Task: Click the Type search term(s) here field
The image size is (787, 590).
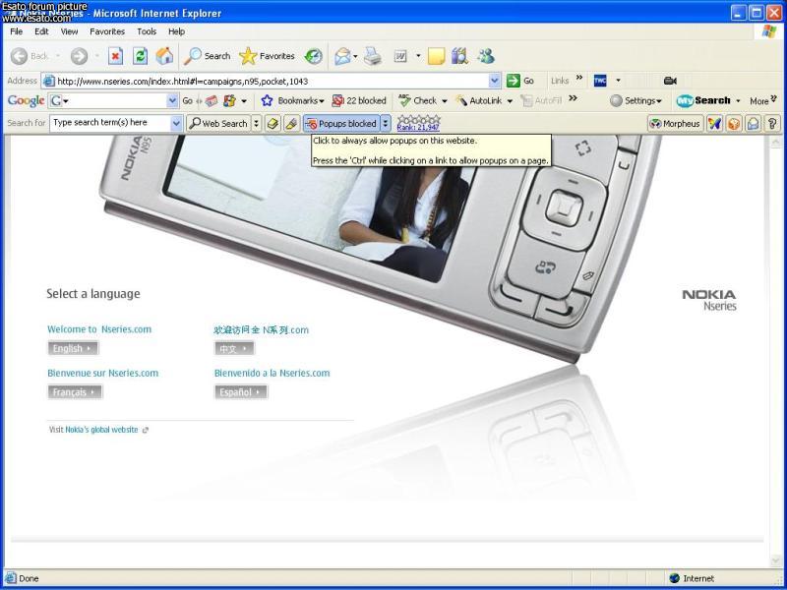Action: point(110,123)
